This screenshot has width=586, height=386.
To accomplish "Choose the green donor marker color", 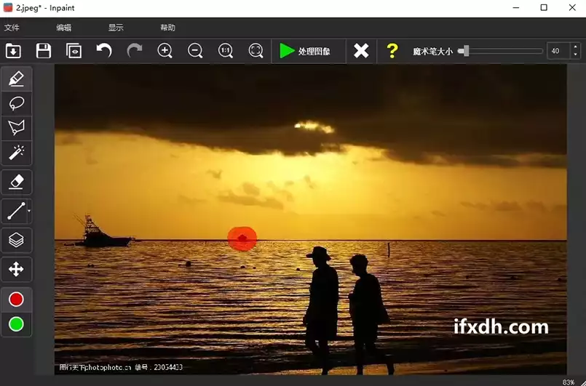I will pyautogui.click(x=16, y=324).
